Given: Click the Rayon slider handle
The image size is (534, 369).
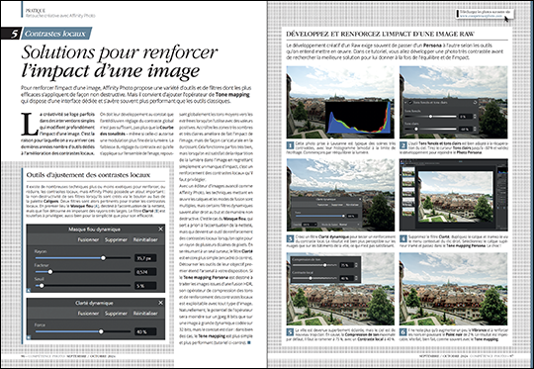Looking at the screenshot, I should (103, 258).
